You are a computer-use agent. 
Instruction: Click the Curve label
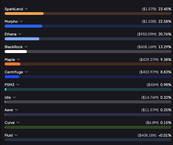(x=9, y=123)
